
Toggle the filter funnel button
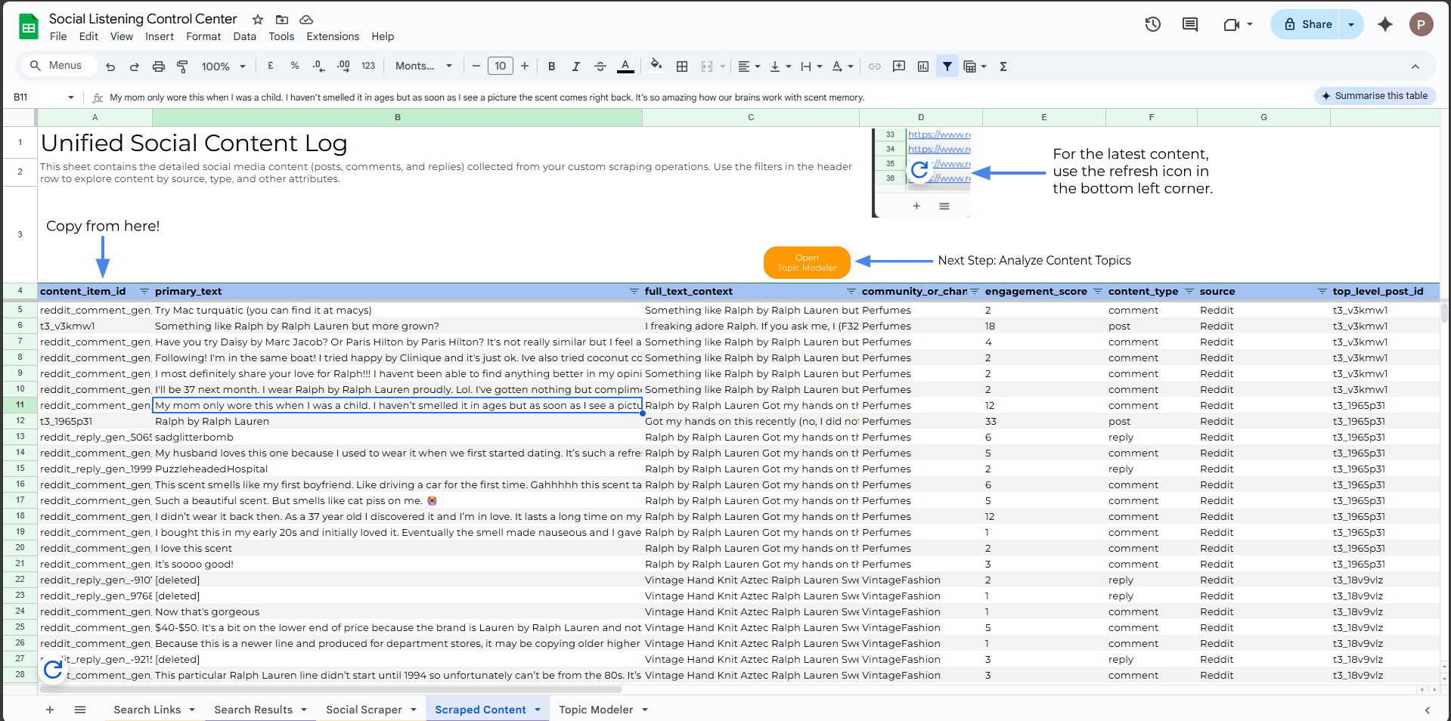947,67
